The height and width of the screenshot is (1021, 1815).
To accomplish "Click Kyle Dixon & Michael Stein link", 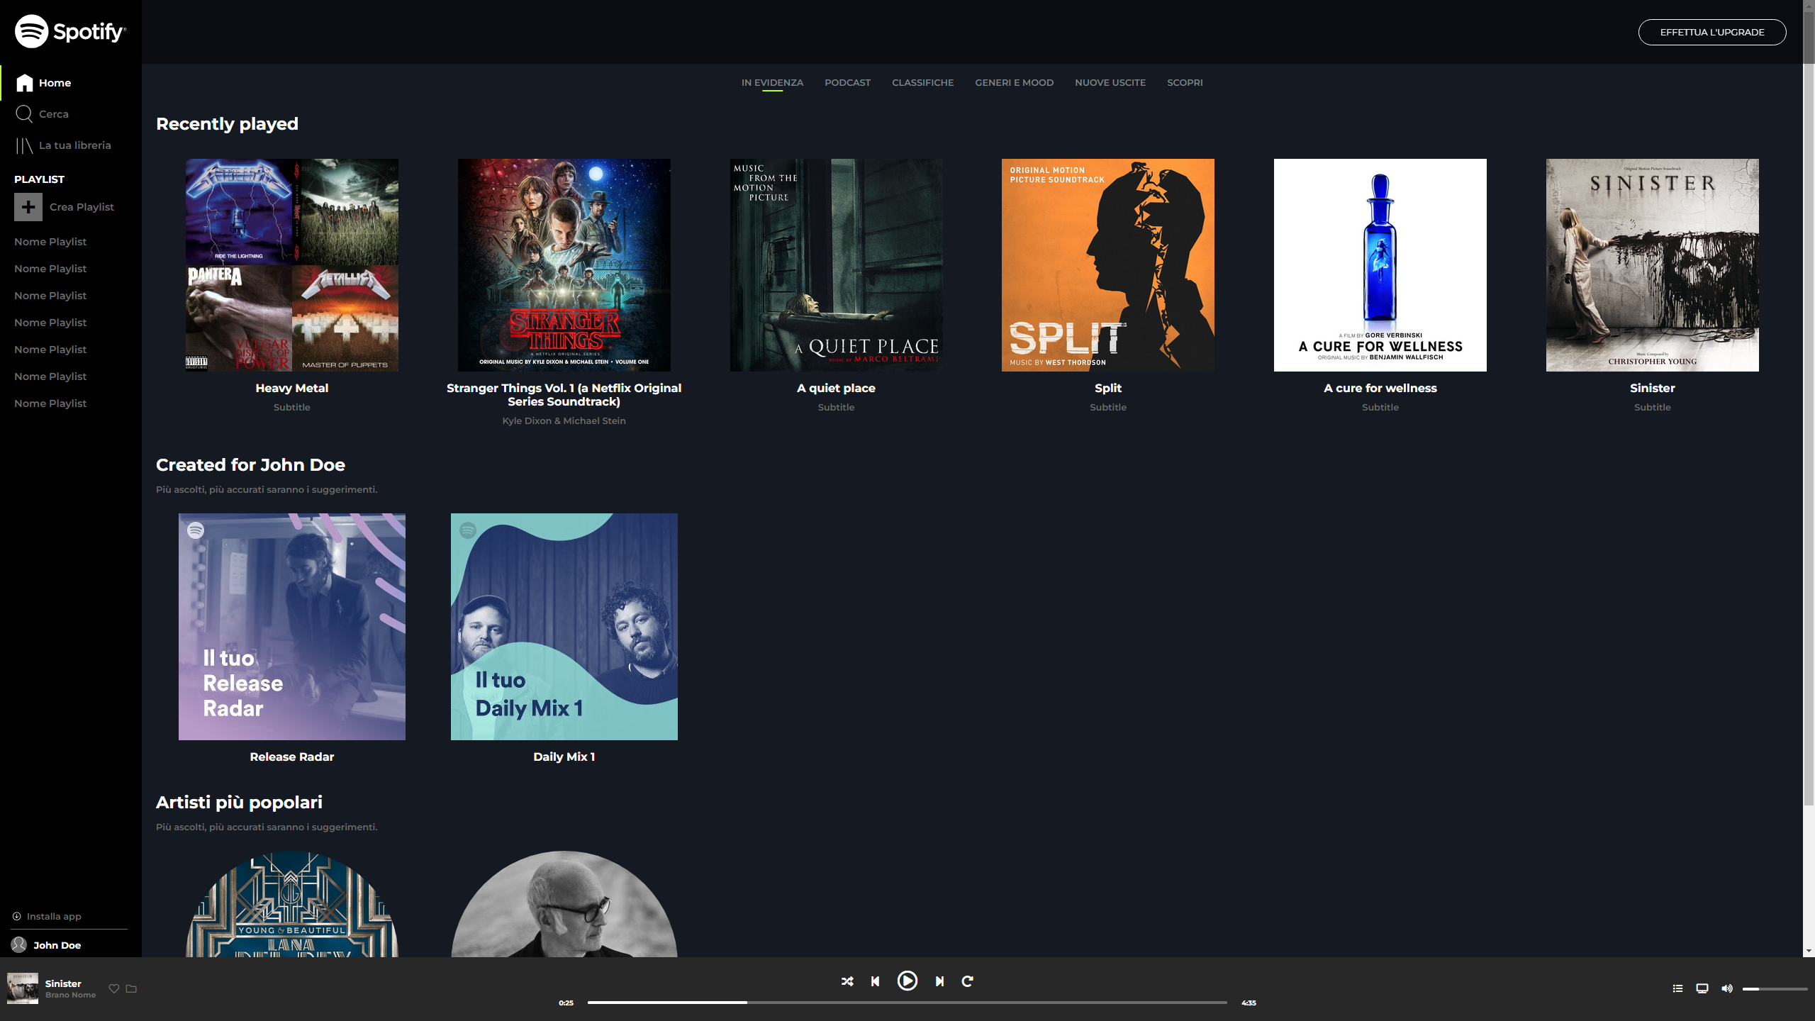I will (564, 420).
